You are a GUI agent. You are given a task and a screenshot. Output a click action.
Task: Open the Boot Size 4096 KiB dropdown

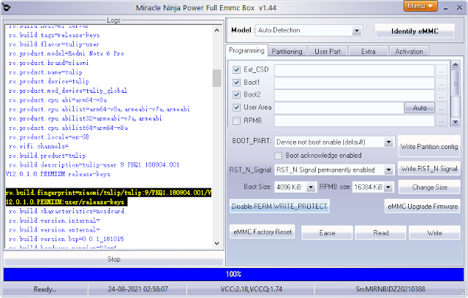click(295, 187)
